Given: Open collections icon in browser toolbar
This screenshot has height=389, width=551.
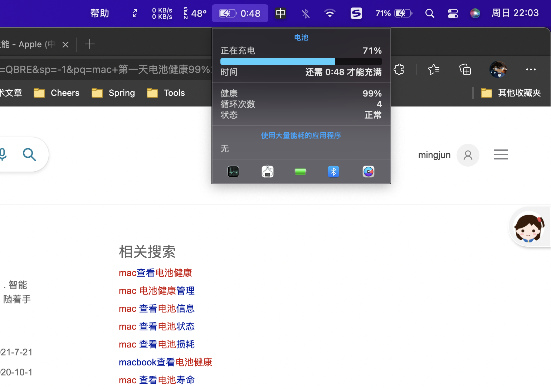Looking at the screenshot, I should (465, 69).
